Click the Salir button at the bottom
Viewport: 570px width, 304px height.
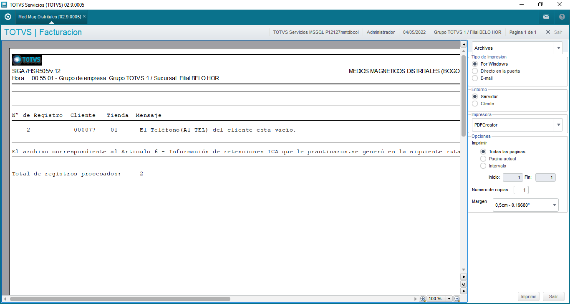[553, 296]
